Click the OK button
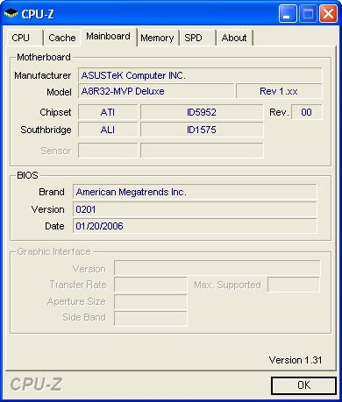Image resolution: width=342 pixels, height=402 pixels. [303, 385]
